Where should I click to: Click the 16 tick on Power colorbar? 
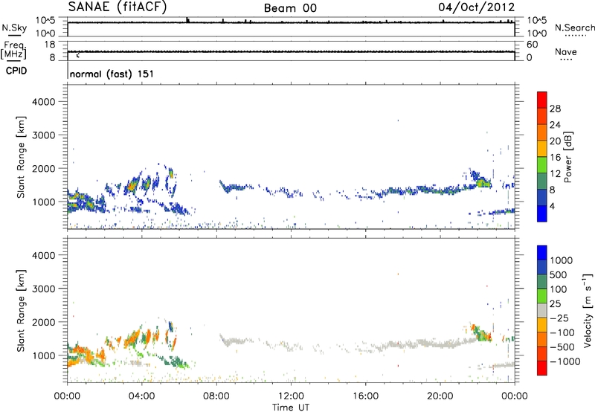[x=555, y=158]
